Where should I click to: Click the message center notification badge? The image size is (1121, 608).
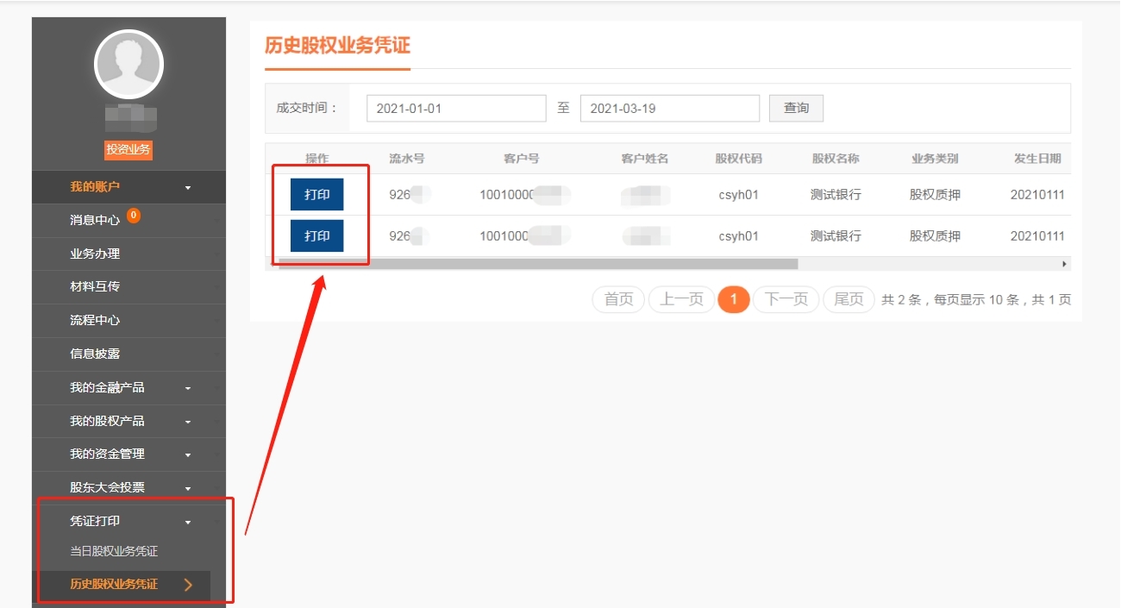(134, 215)
